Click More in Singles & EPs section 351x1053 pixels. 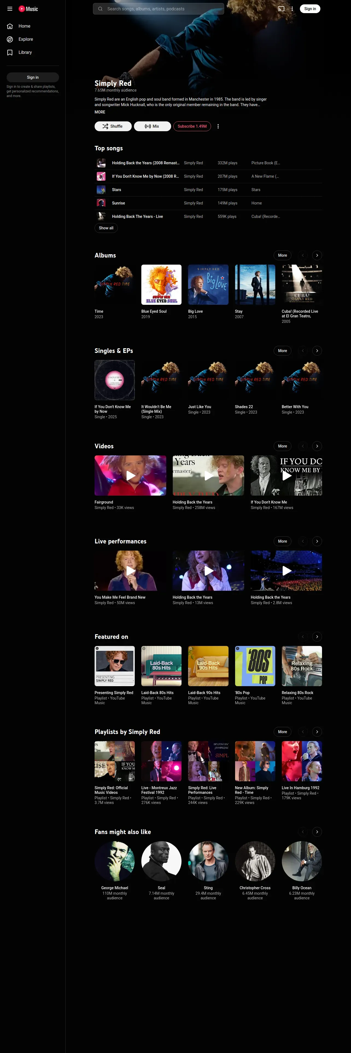click(282, 351)
